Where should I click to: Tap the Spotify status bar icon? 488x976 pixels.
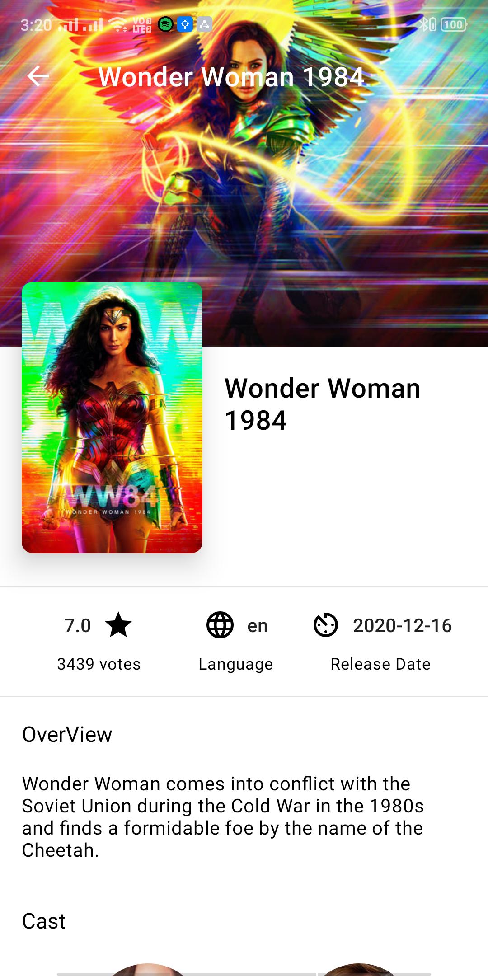[x=166, y=24]
